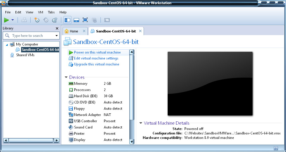Click down arrow of devices panel scrollbar
This screenshot has height=152, width=286.
(132, 142)
